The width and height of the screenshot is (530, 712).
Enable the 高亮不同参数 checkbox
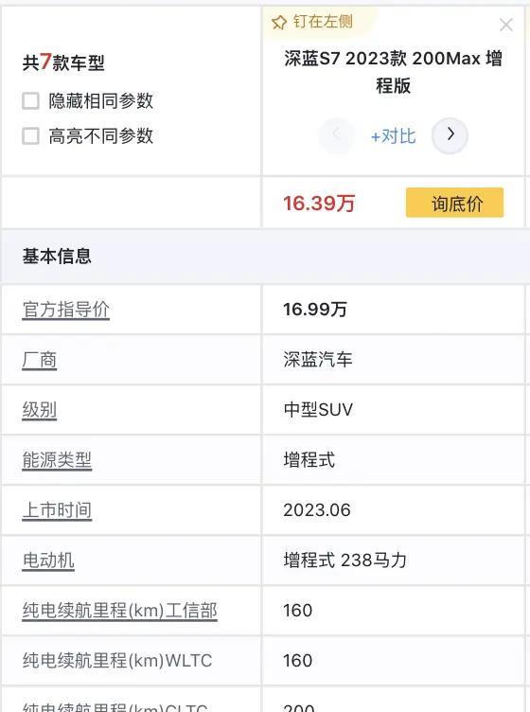31,135
